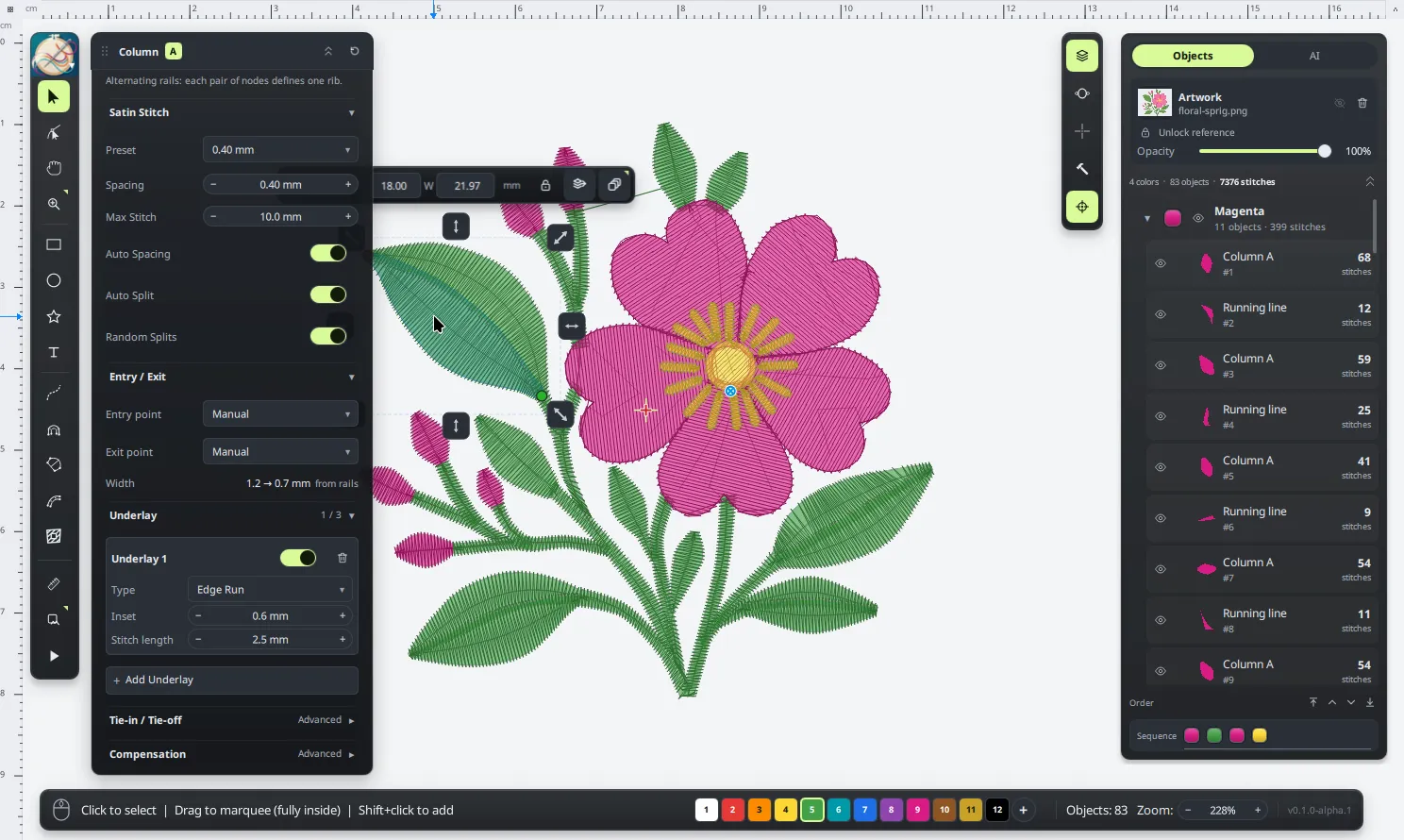Click Add Underlay button
This screenshot has height=840, width=1404.
pyautogui.click(x=232, y=680)
